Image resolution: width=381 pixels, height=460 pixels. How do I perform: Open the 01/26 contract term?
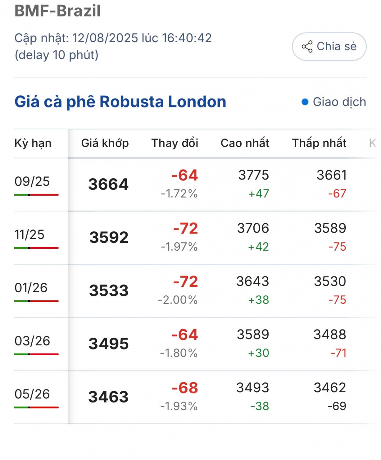point(31,288)
